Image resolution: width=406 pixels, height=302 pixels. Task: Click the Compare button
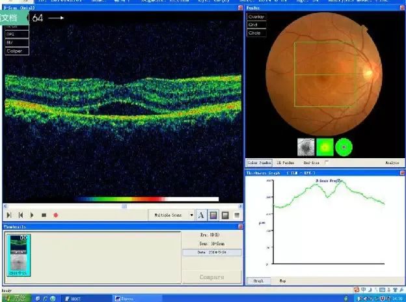tap(212, 277)
